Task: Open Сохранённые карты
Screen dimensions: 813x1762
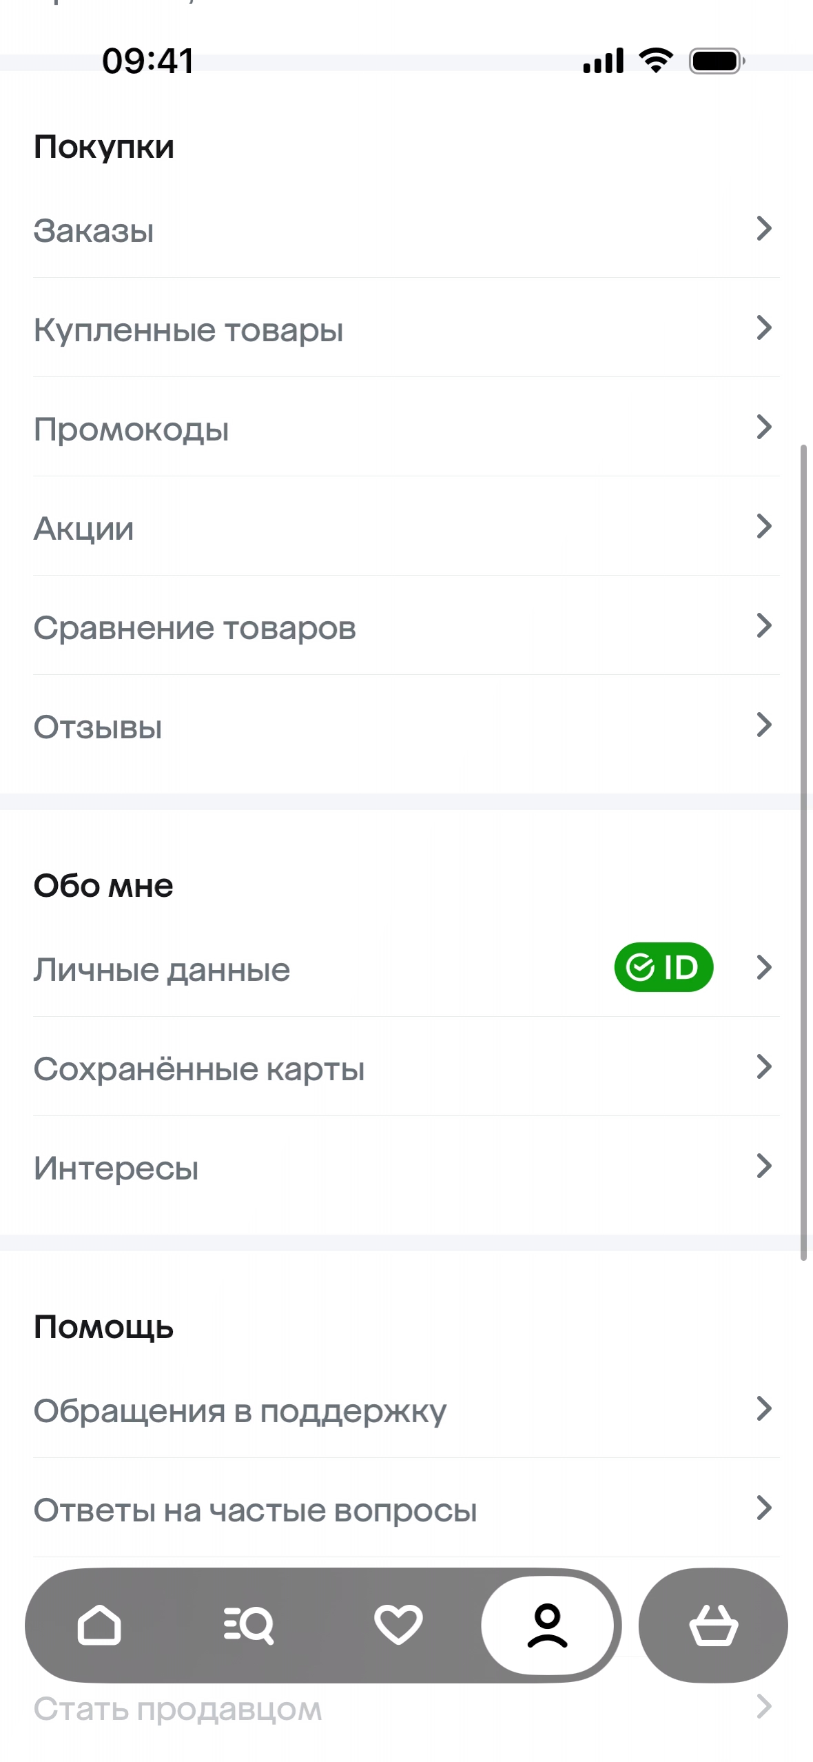Action: [x=199, y=1069]
